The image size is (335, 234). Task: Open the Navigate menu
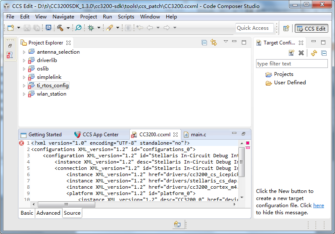63,17
